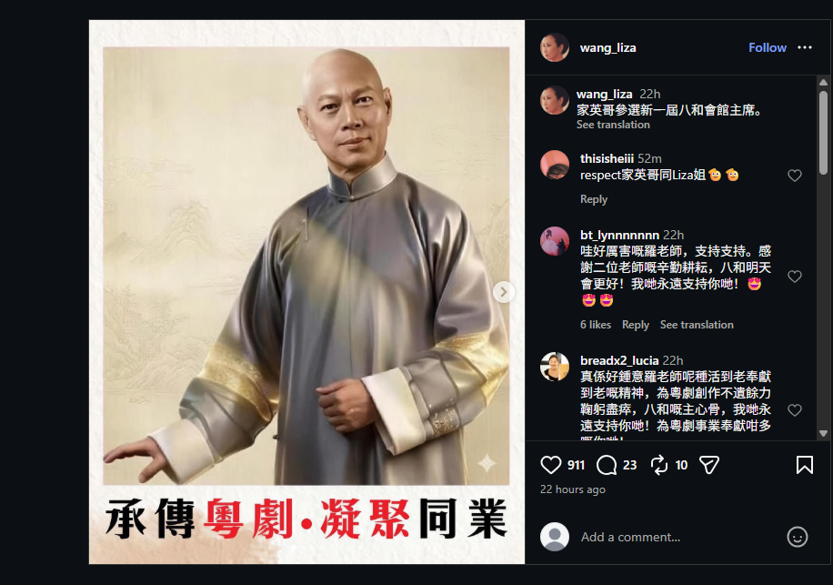Image resolution: width=833 pixels, height=585 pixels.
Task: Save post with bookmark icon
Action: (804, 465)
